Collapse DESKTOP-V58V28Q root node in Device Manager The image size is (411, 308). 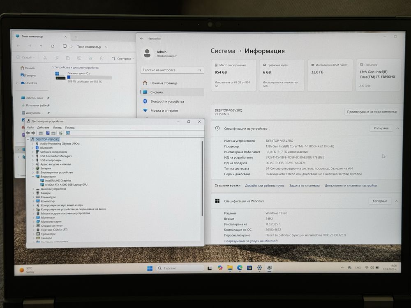28,139
